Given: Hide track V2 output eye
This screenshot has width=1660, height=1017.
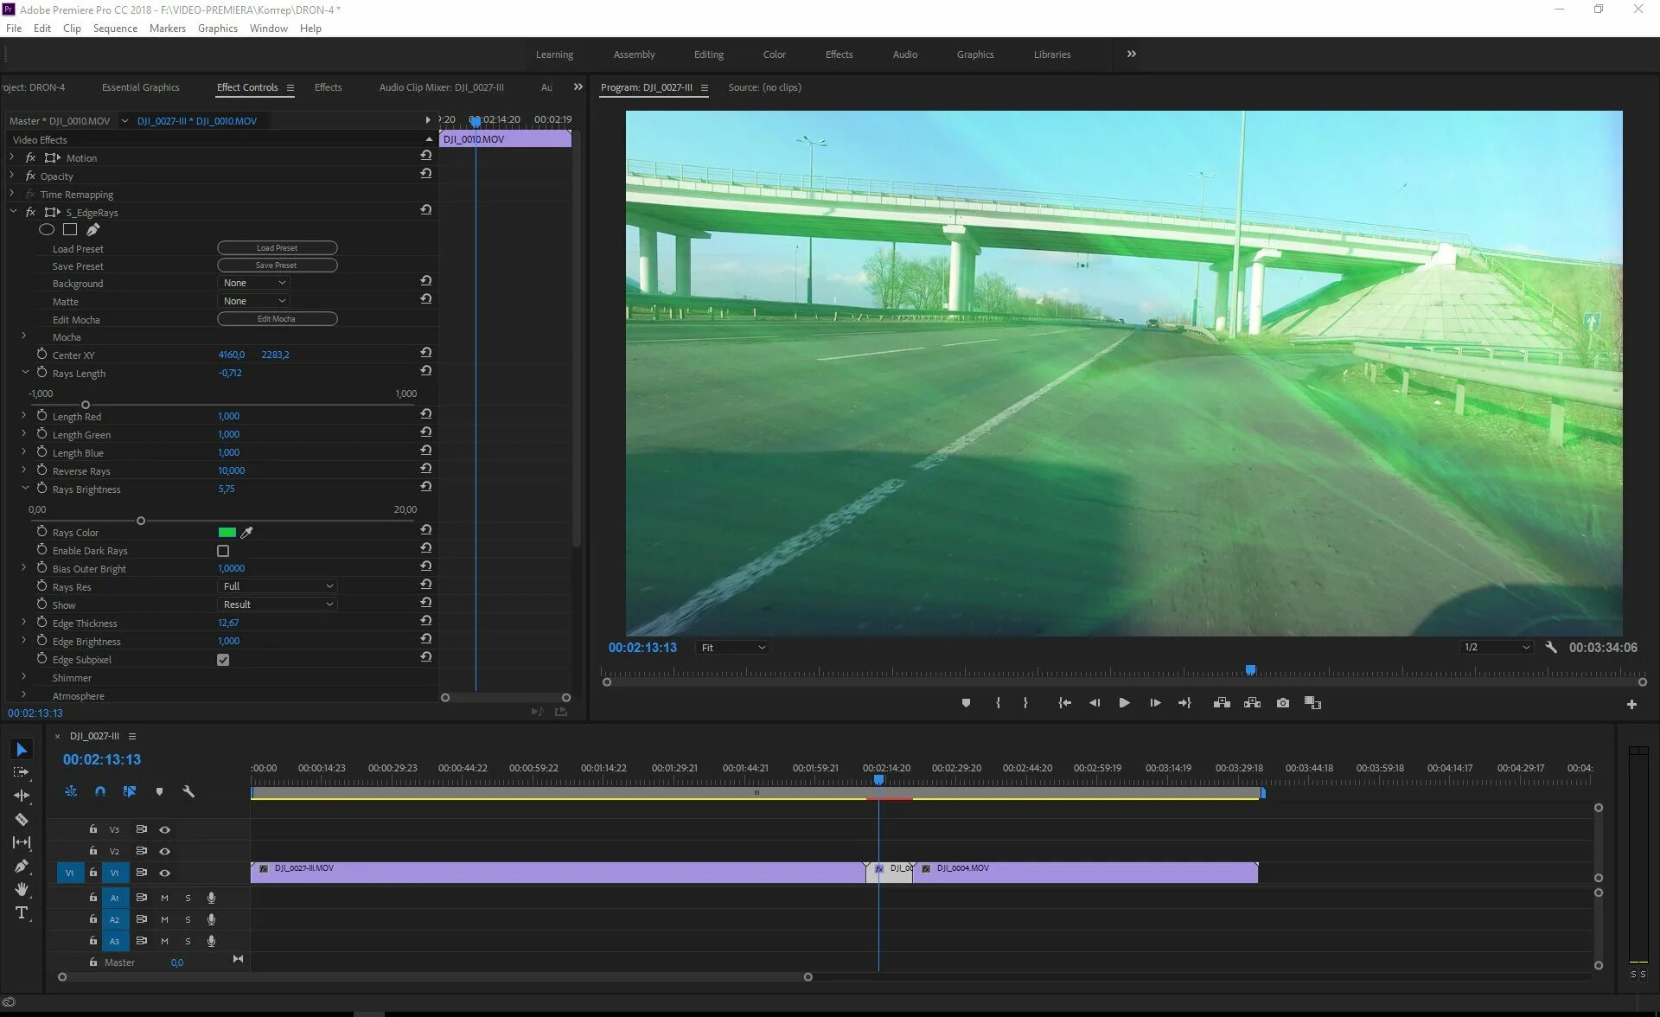Looking at the screenshot, I should click(x=164, y=851).
